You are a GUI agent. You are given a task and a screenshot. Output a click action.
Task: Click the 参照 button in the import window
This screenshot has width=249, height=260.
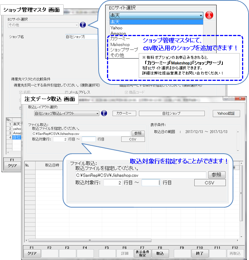138,133
